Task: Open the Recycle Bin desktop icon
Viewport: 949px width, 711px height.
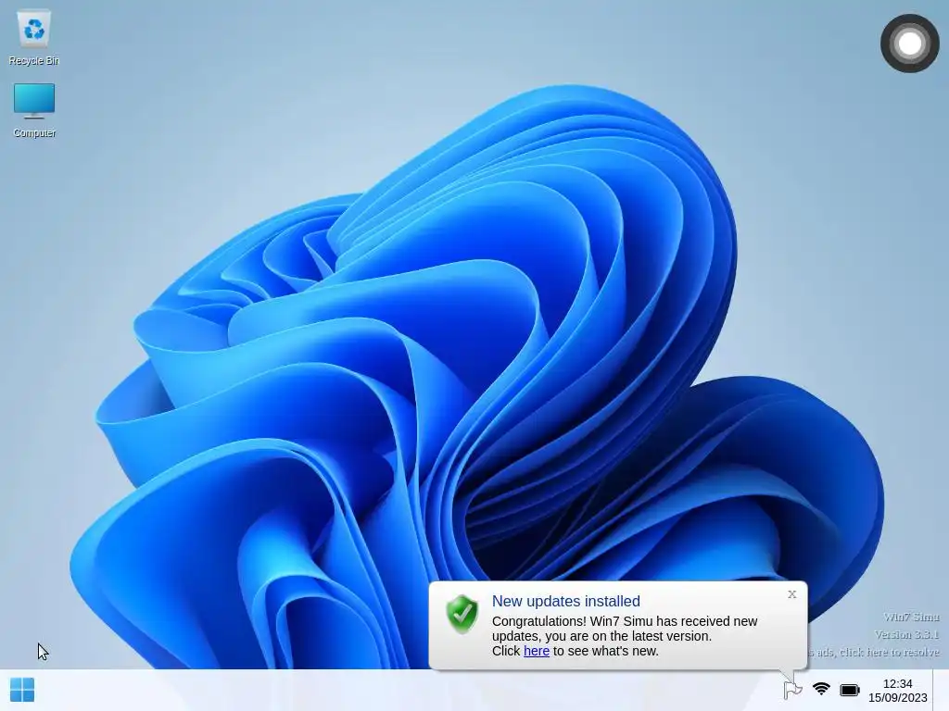Action: click(x=34, y=37)
